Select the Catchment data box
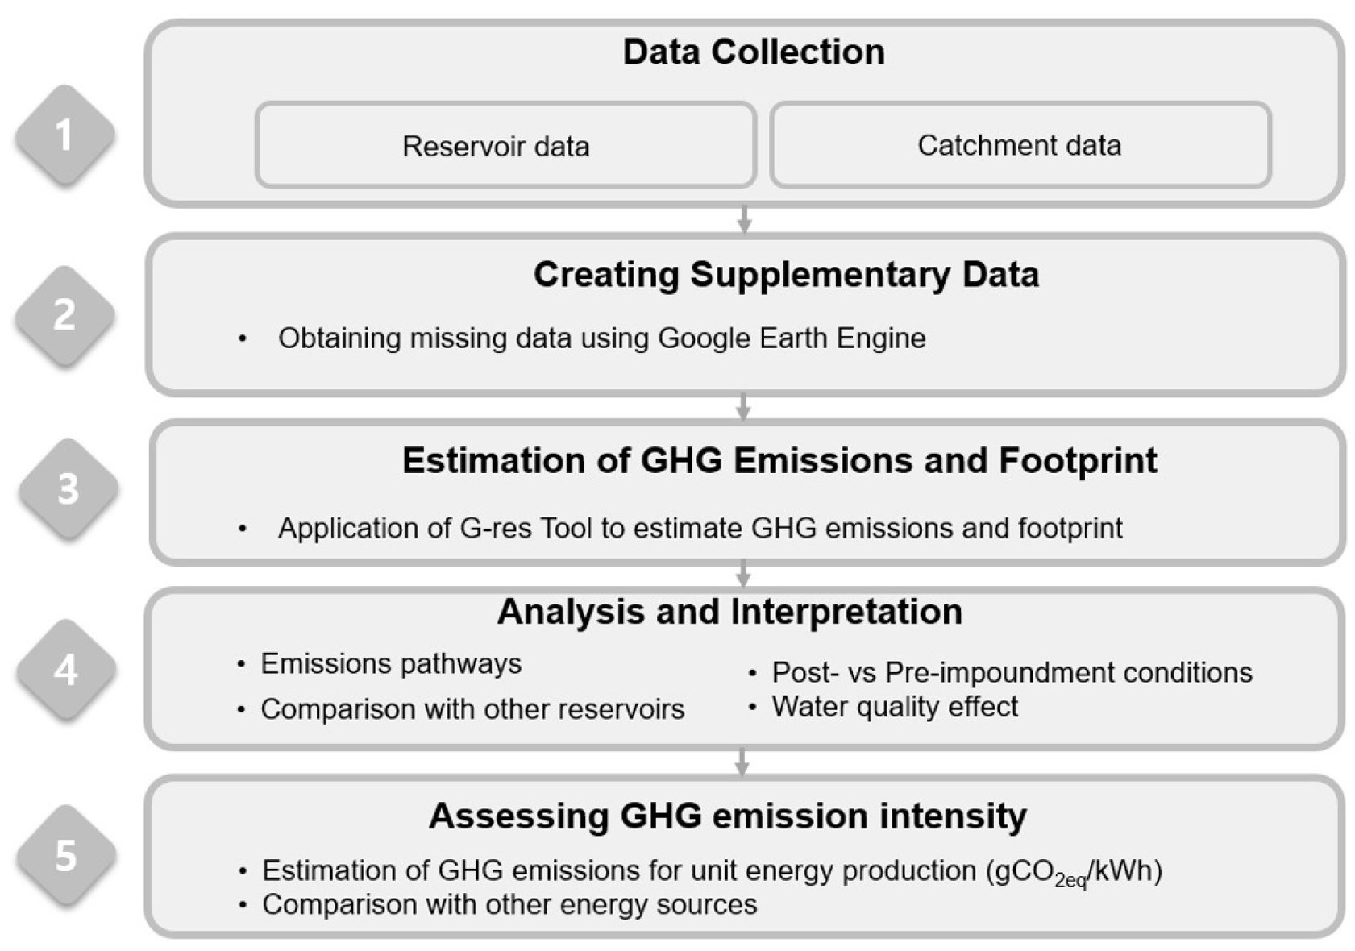This screenshot has width=1355, height=951. [1020, 145]
